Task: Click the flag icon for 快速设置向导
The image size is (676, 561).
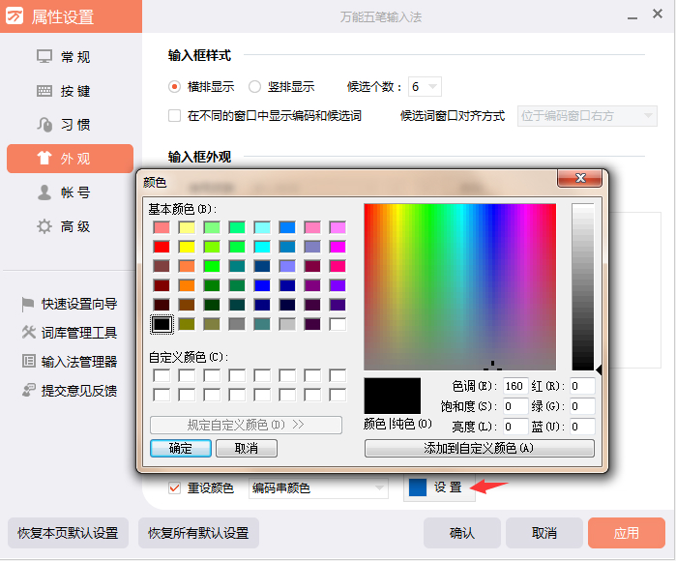Action: (28, 304)
